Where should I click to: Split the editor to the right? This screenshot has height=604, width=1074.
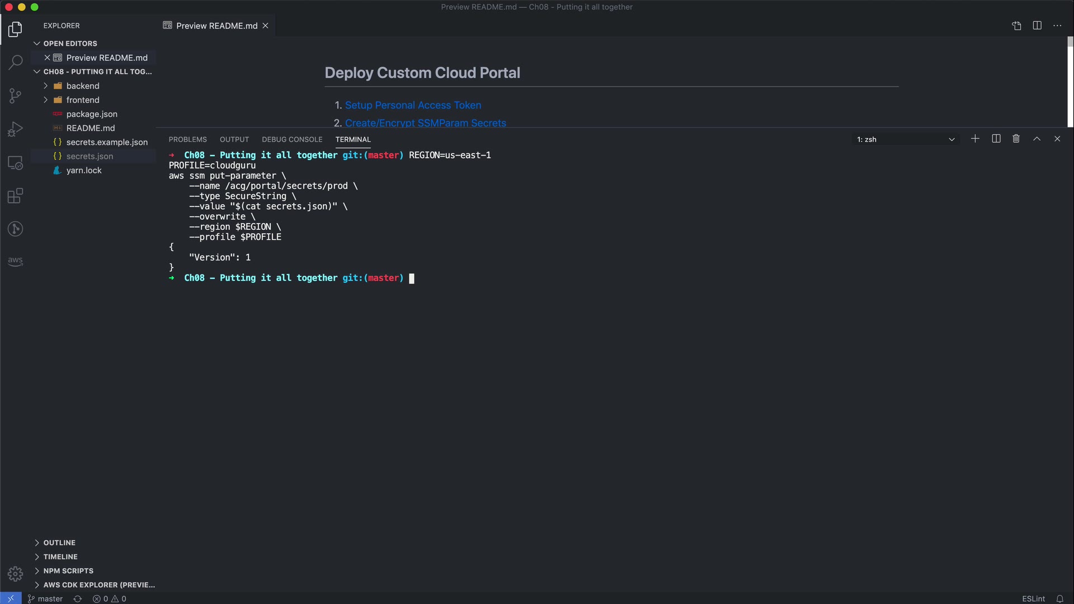(1037, 26)
